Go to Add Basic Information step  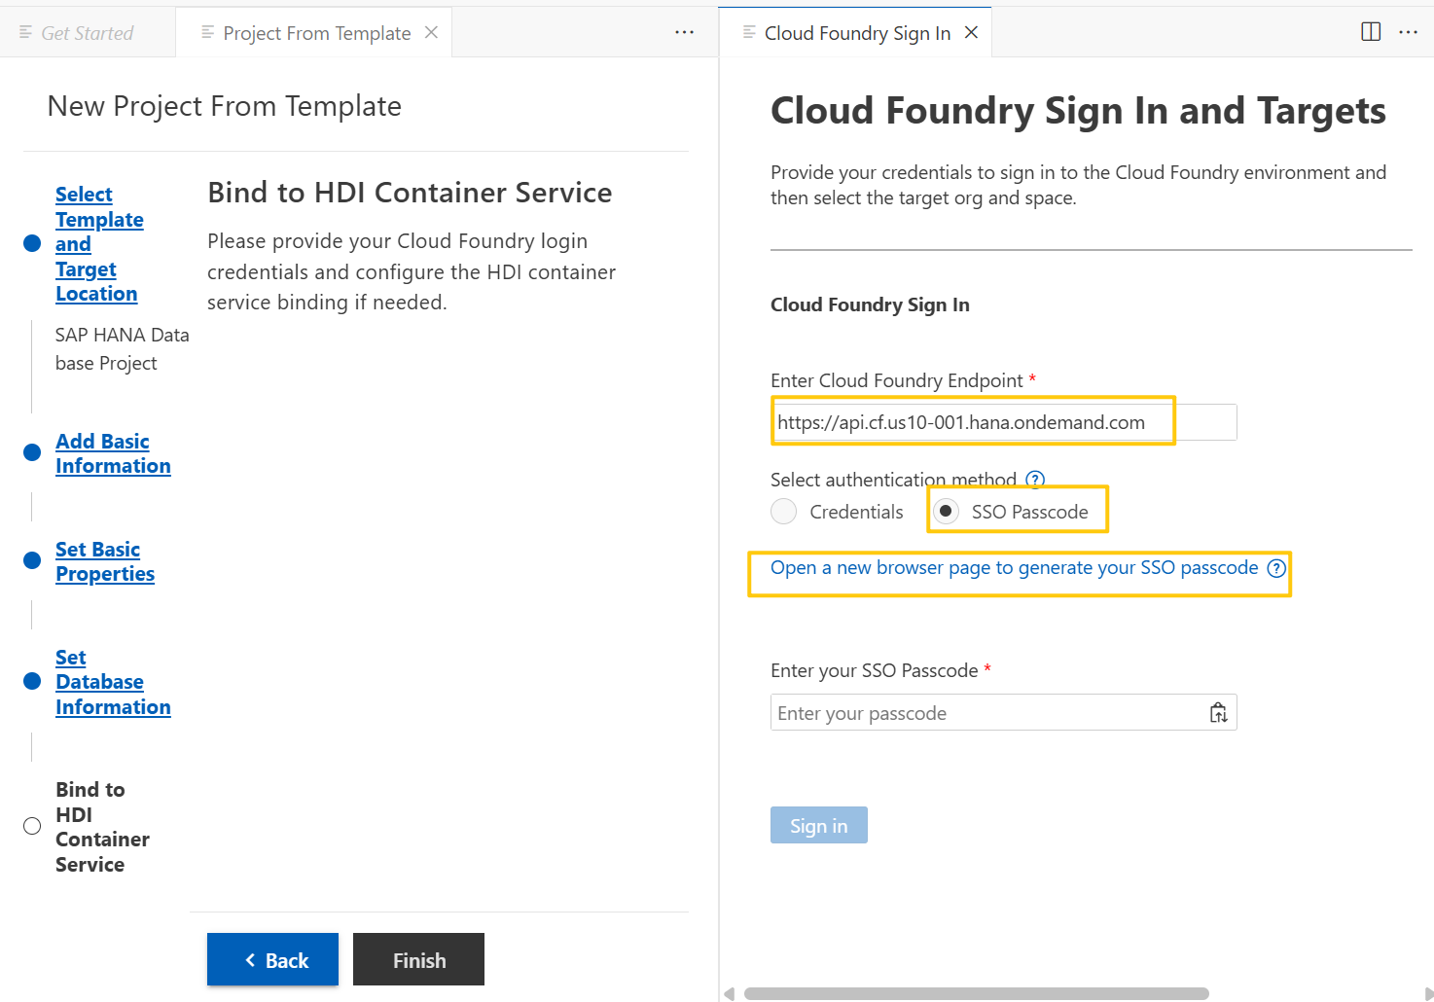pyautogui.click(x=113, y=453)
